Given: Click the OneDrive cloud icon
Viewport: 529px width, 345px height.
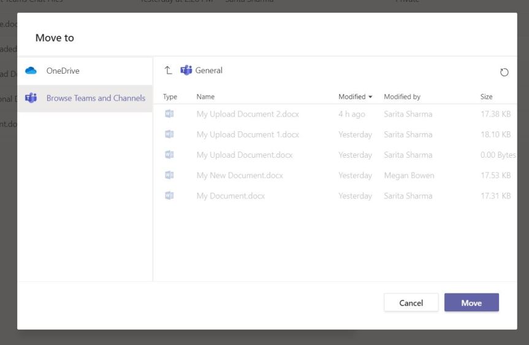Looking at the screenshot, I should click(31, 71).
